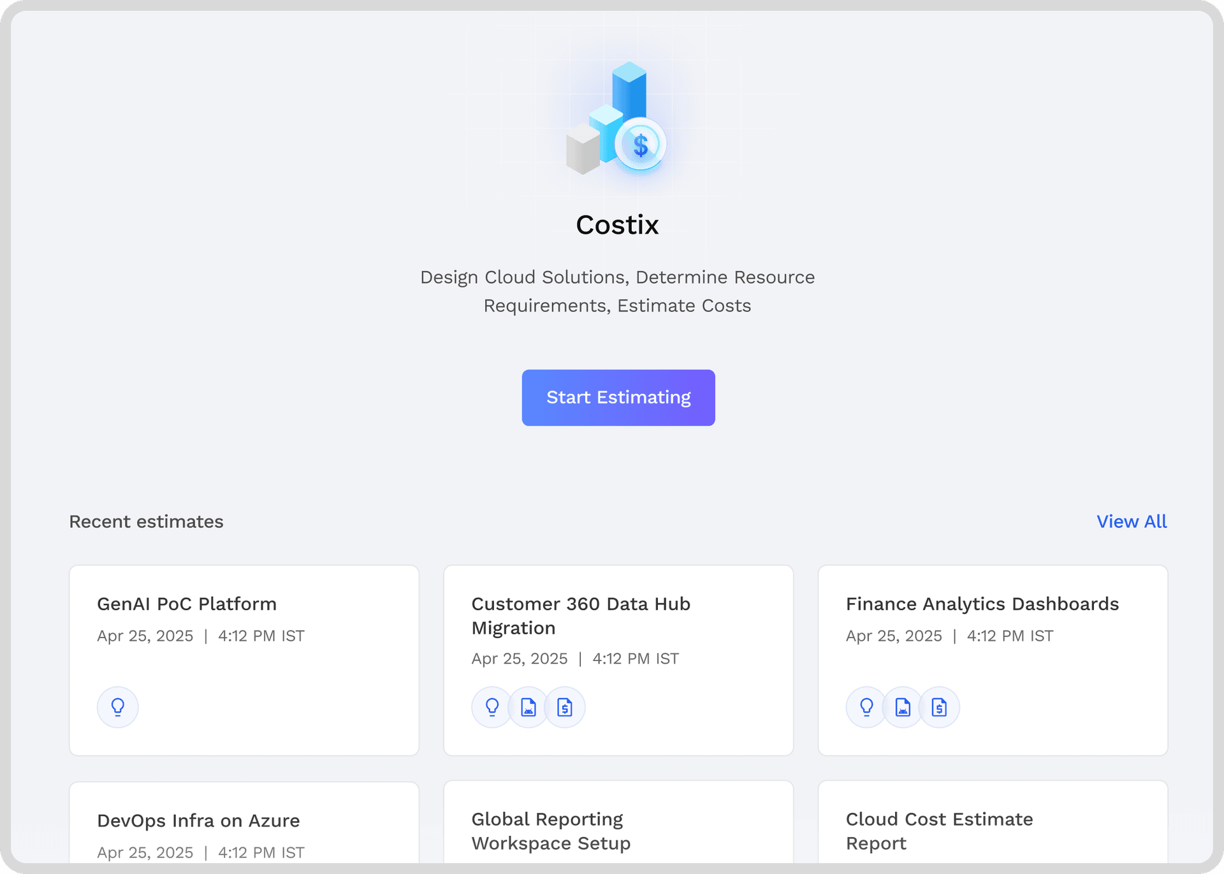This screenshot has height=874, width=1224.
Task: Click the timestamp on GenAI PoC Platform card
Action: [x=200, y=636]
